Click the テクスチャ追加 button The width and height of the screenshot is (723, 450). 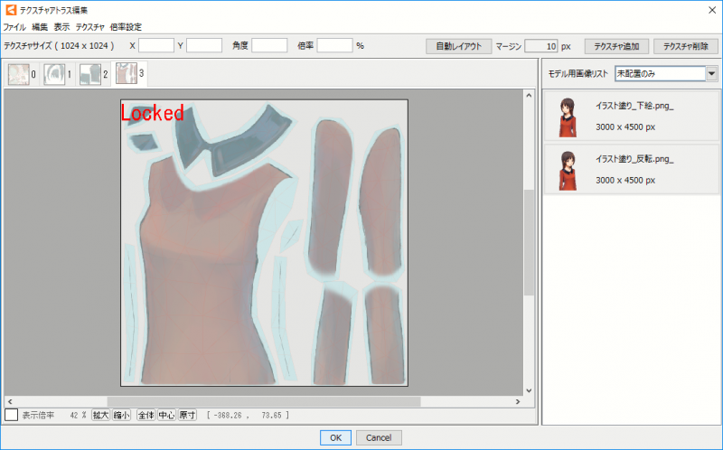coord(616,46)
